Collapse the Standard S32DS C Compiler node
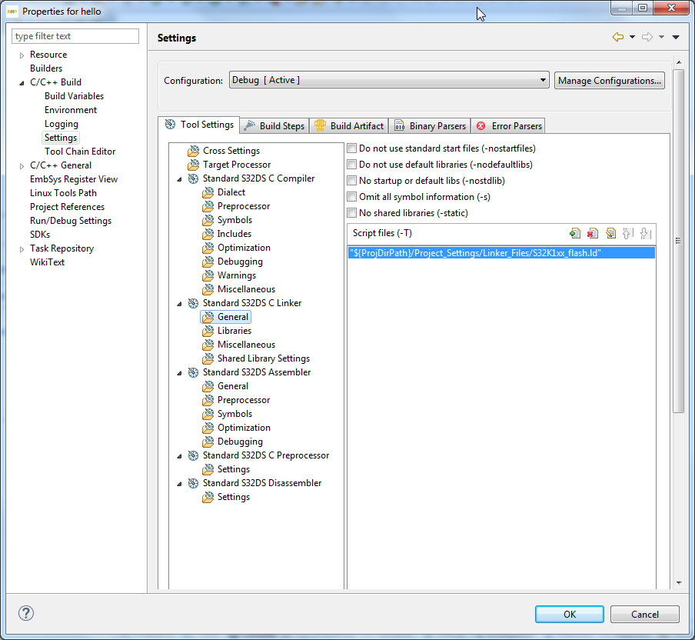The height and width of the screenshot is (640, 695). [x=179, y=179]
